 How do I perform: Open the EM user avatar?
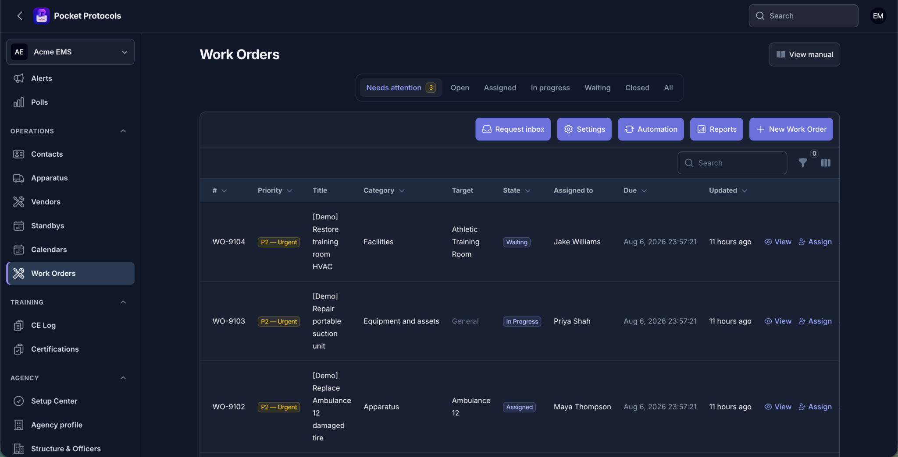878,16
